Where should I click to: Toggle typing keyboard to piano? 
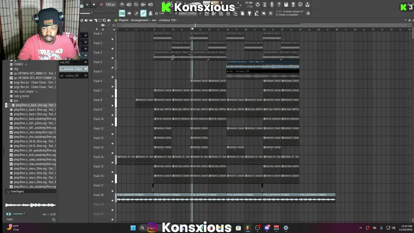(x=122, y=13)
